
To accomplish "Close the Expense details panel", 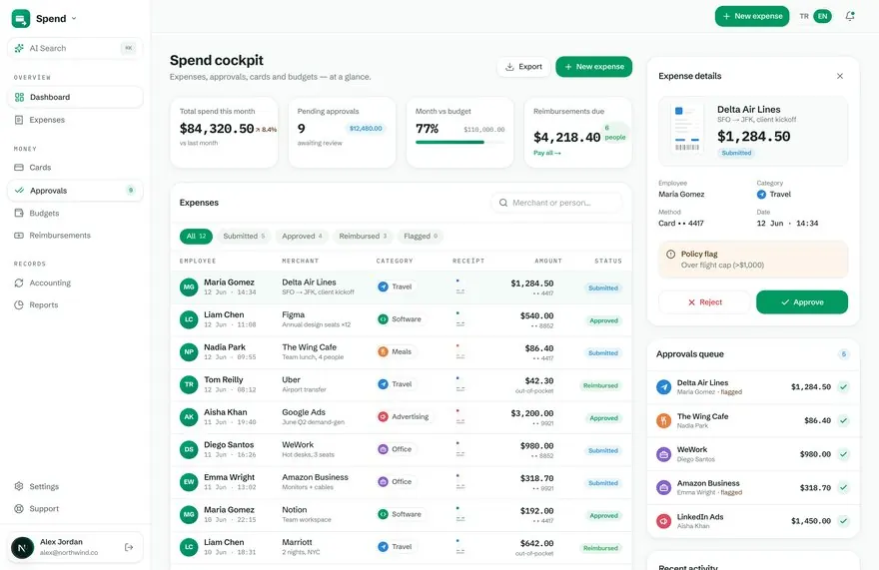I will coord(840,76).
